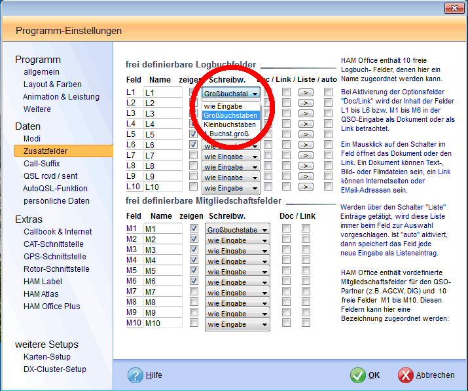The image size is (468, 391).
Task: Close the Programm-Einstellungen window
Action: tap(454, 8)
